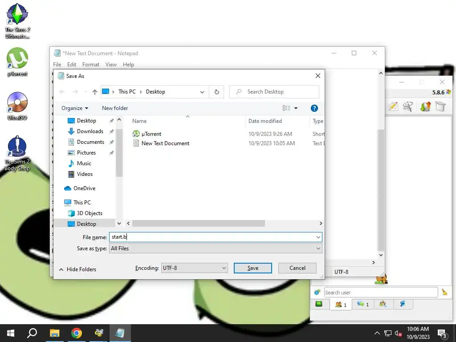Open the Edit menu in Notepad

point(72,65)
